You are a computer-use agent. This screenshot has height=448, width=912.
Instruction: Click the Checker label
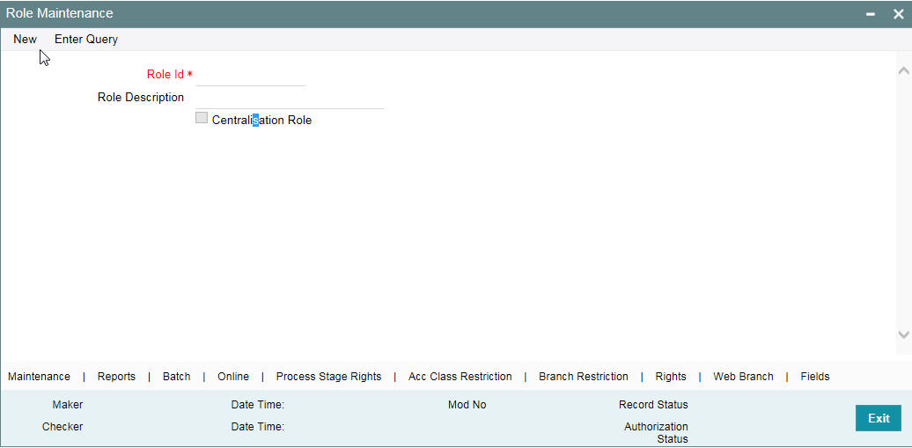[x=63, y=427]
